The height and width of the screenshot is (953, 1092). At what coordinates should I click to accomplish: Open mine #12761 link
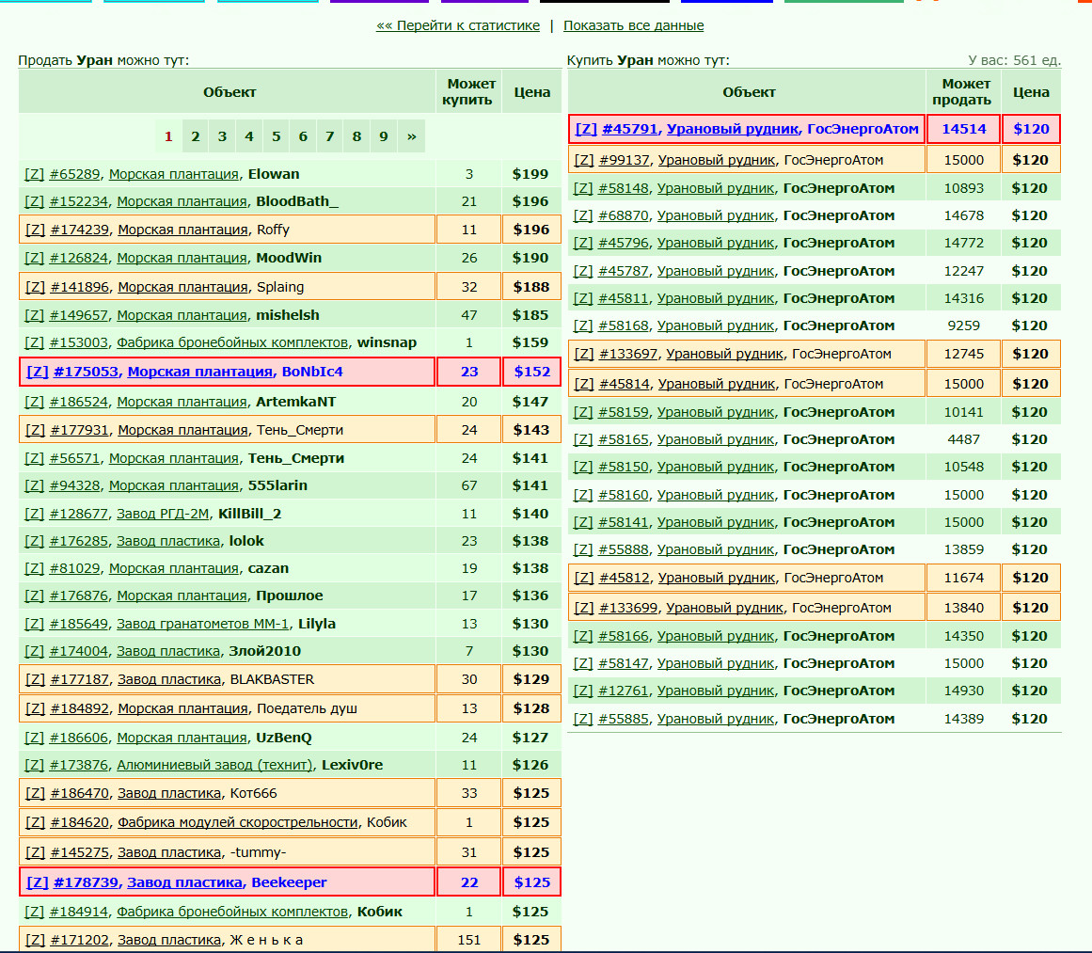(624, 691)
